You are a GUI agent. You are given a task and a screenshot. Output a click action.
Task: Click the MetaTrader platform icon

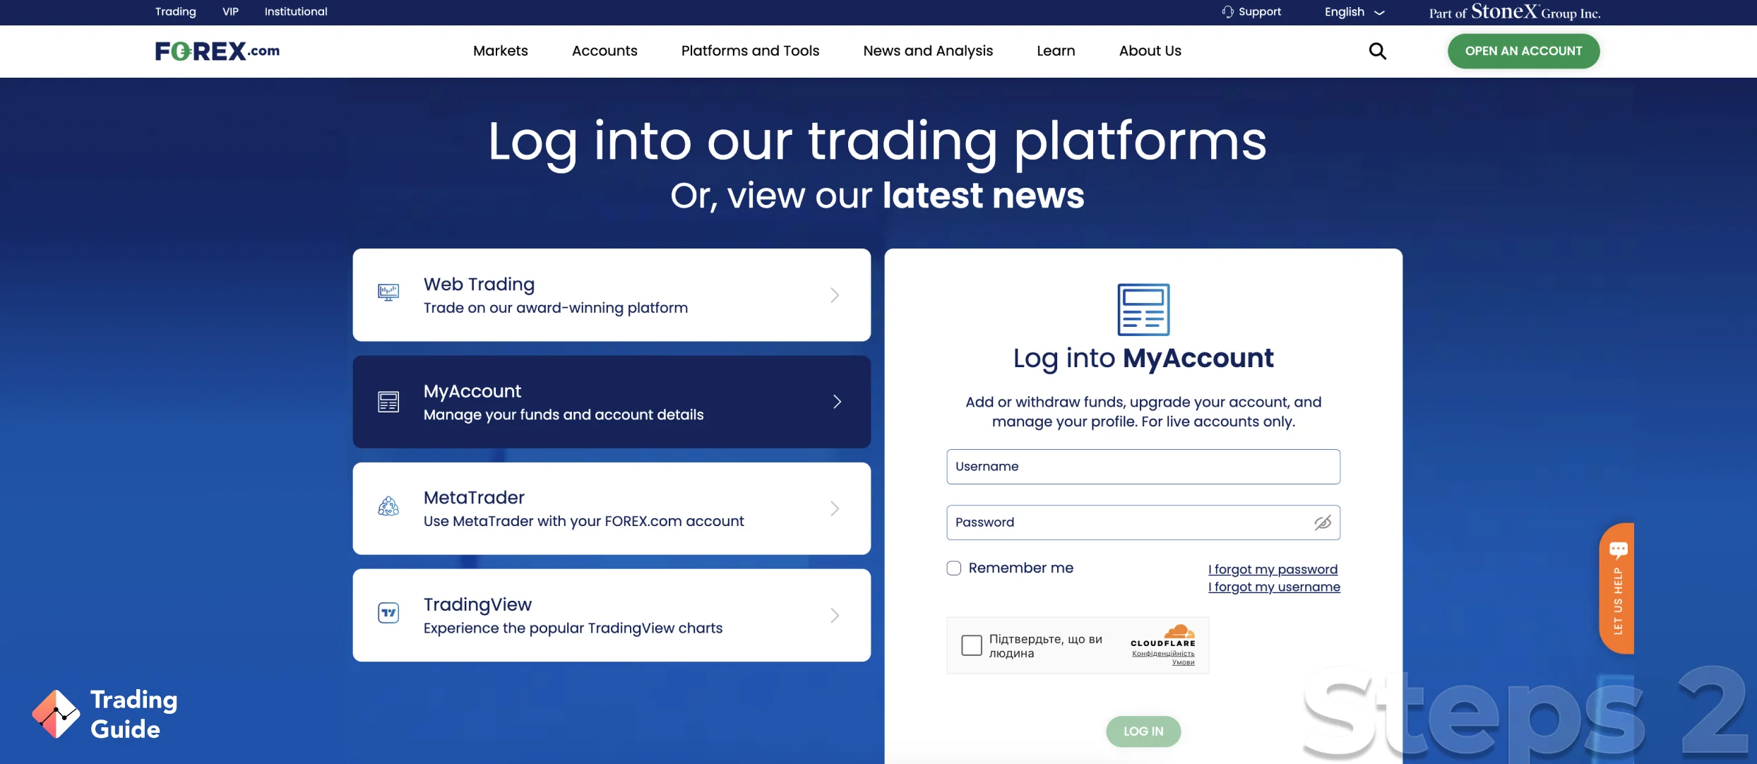(x=389, y=508)
